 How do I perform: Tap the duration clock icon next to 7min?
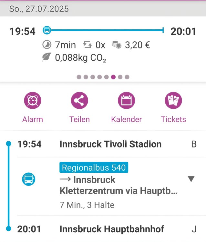pos(47,45)
